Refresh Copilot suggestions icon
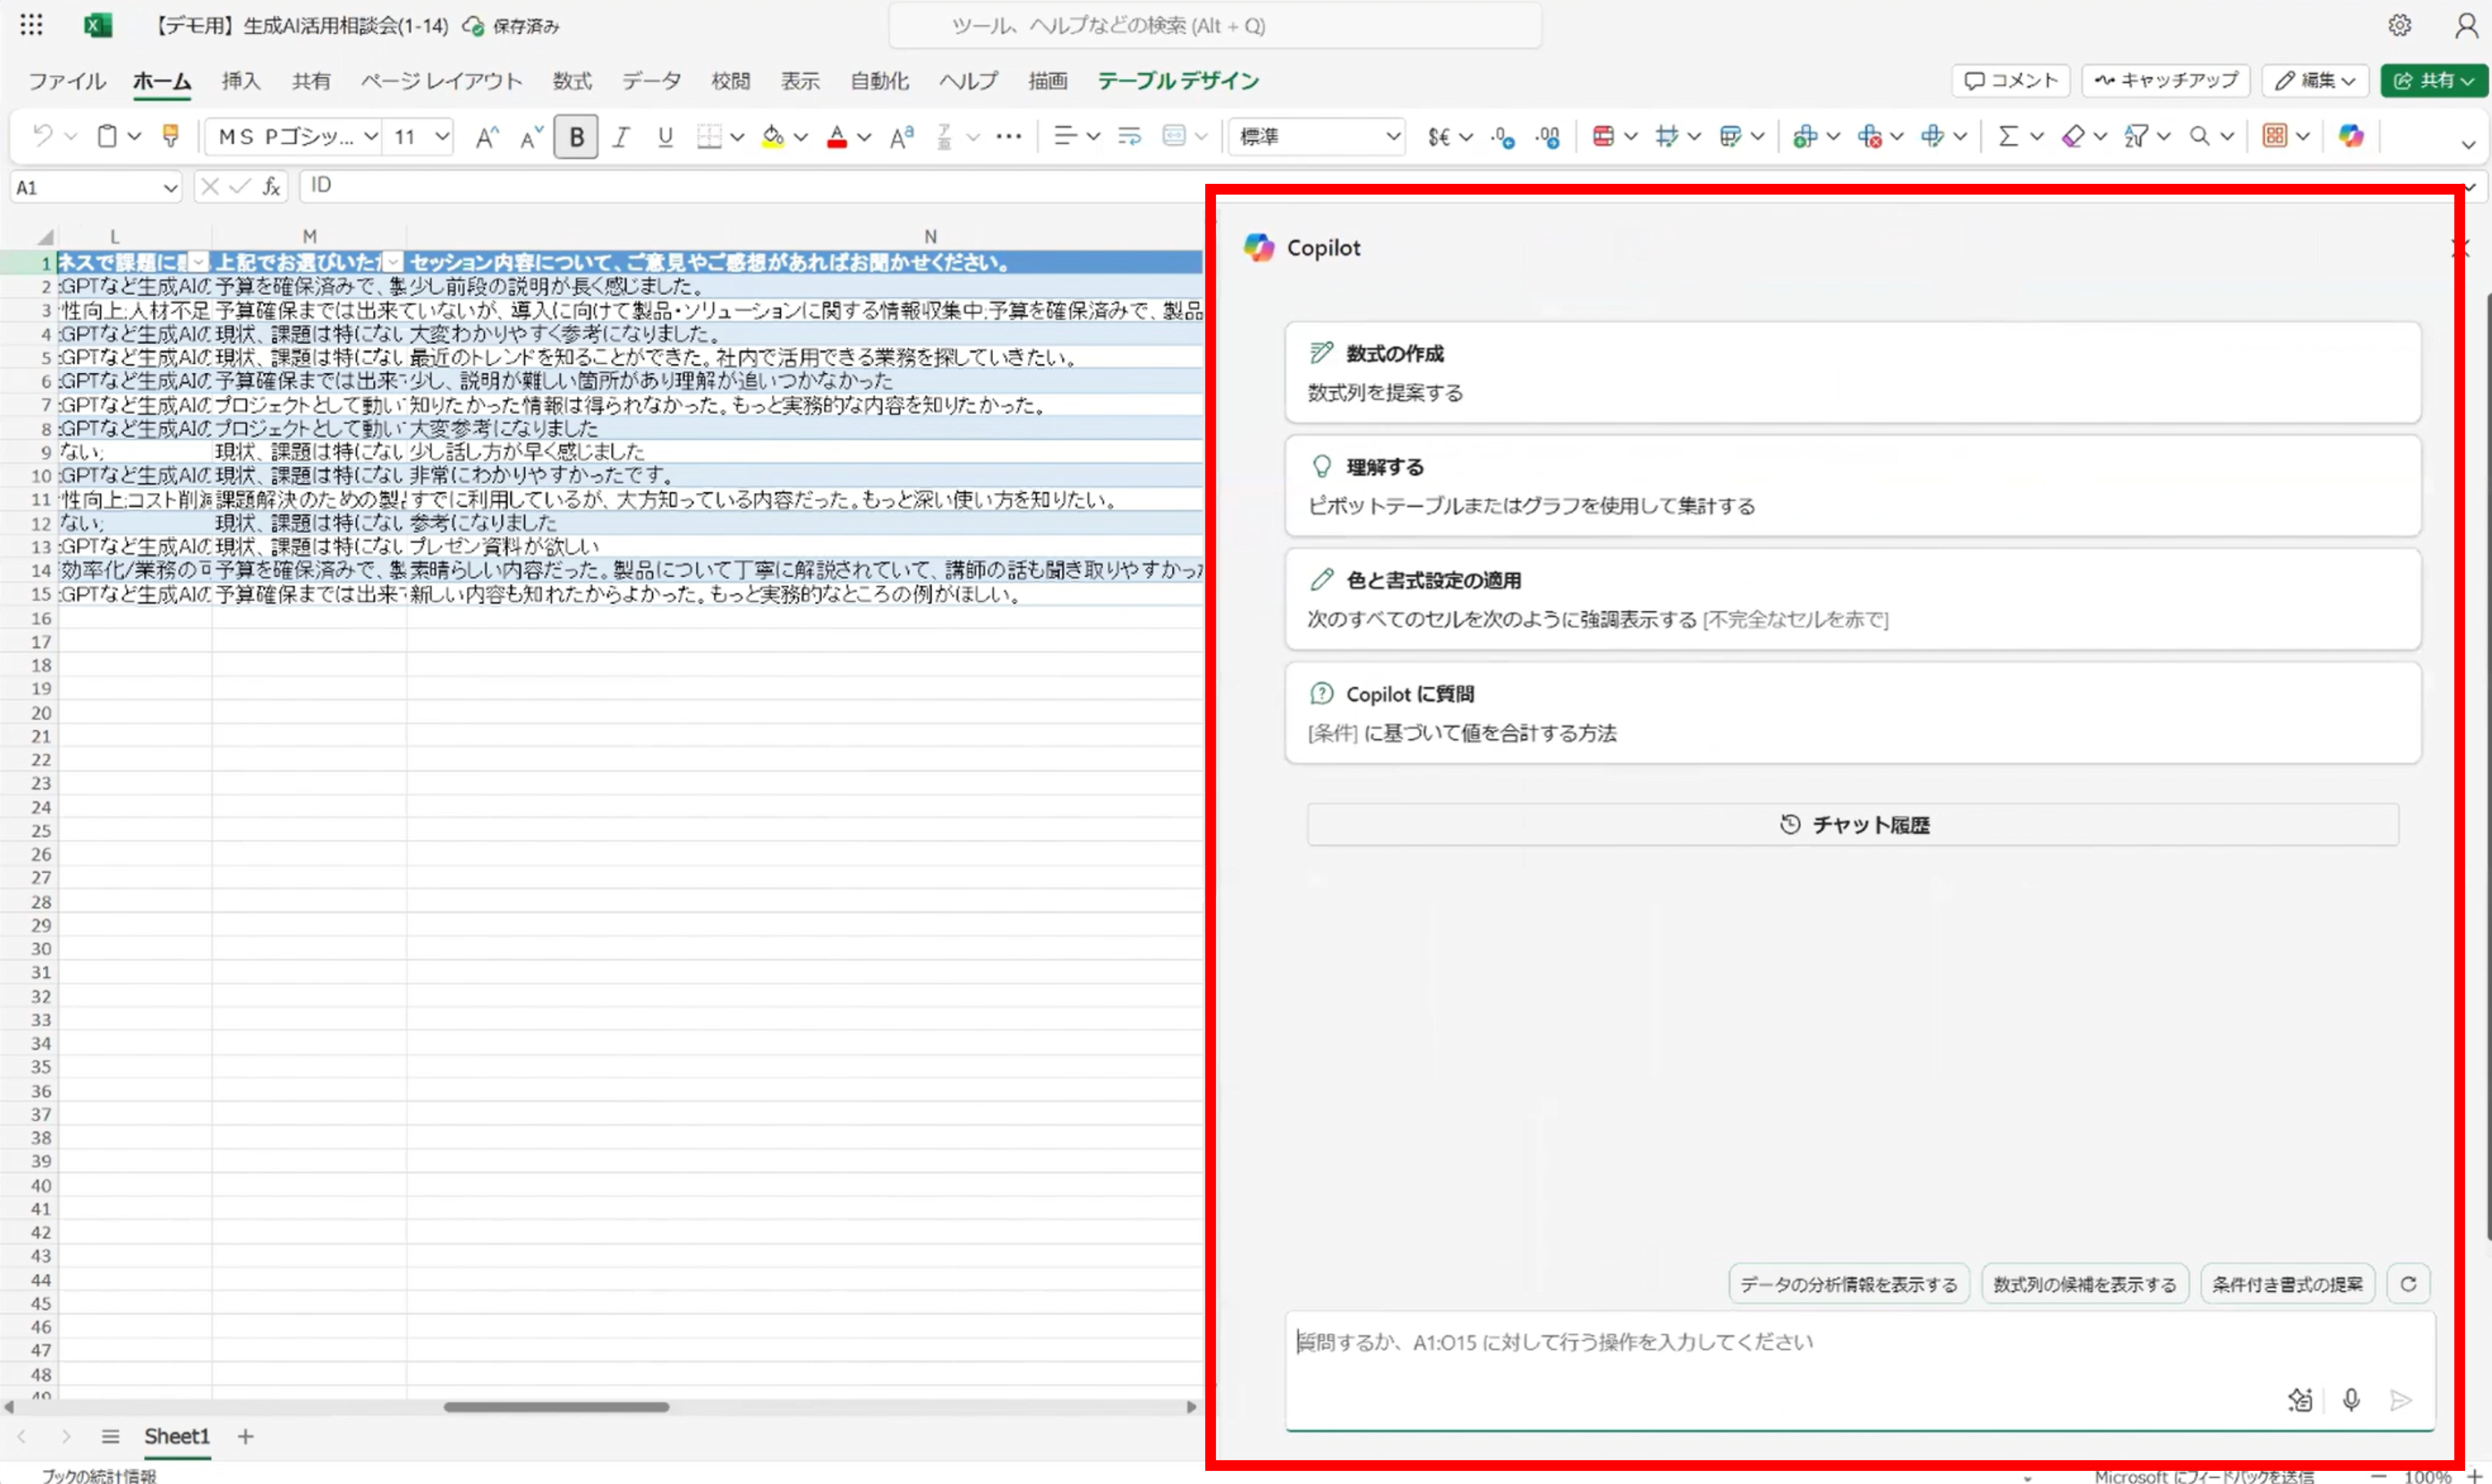2492x1484 pixels. pyautogui.click(x=2408, y=1283)
